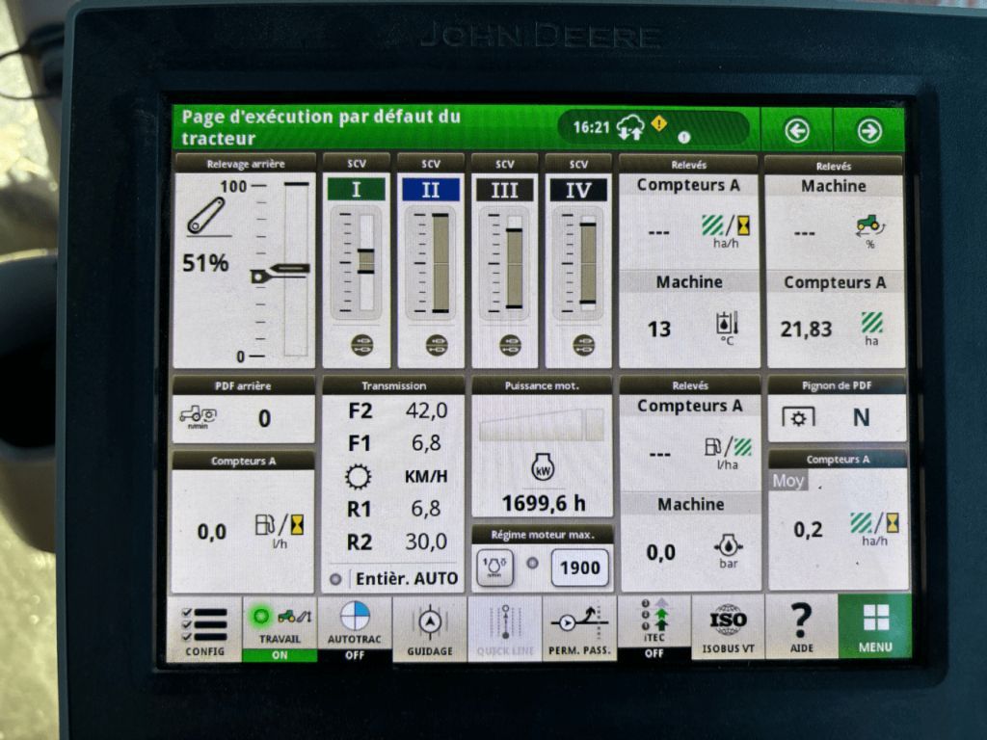This screenshot has width=987, height=740.
Task: Tap the engine speed icon under Régime moteur max.
Action: click(494, 568)
